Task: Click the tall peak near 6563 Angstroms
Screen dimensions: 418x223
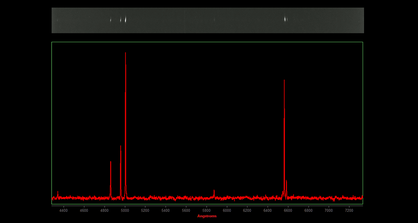Action: point(284,116)
